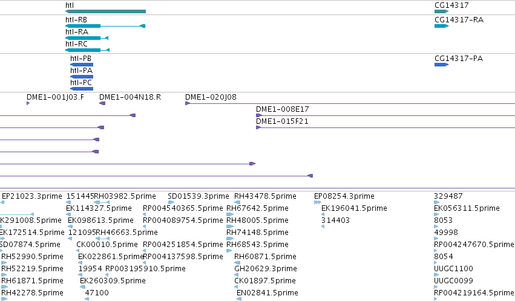This screenshot has height=302, width=515.
Task: Pick EST RH48005.5prime
Action: point(258,220)
